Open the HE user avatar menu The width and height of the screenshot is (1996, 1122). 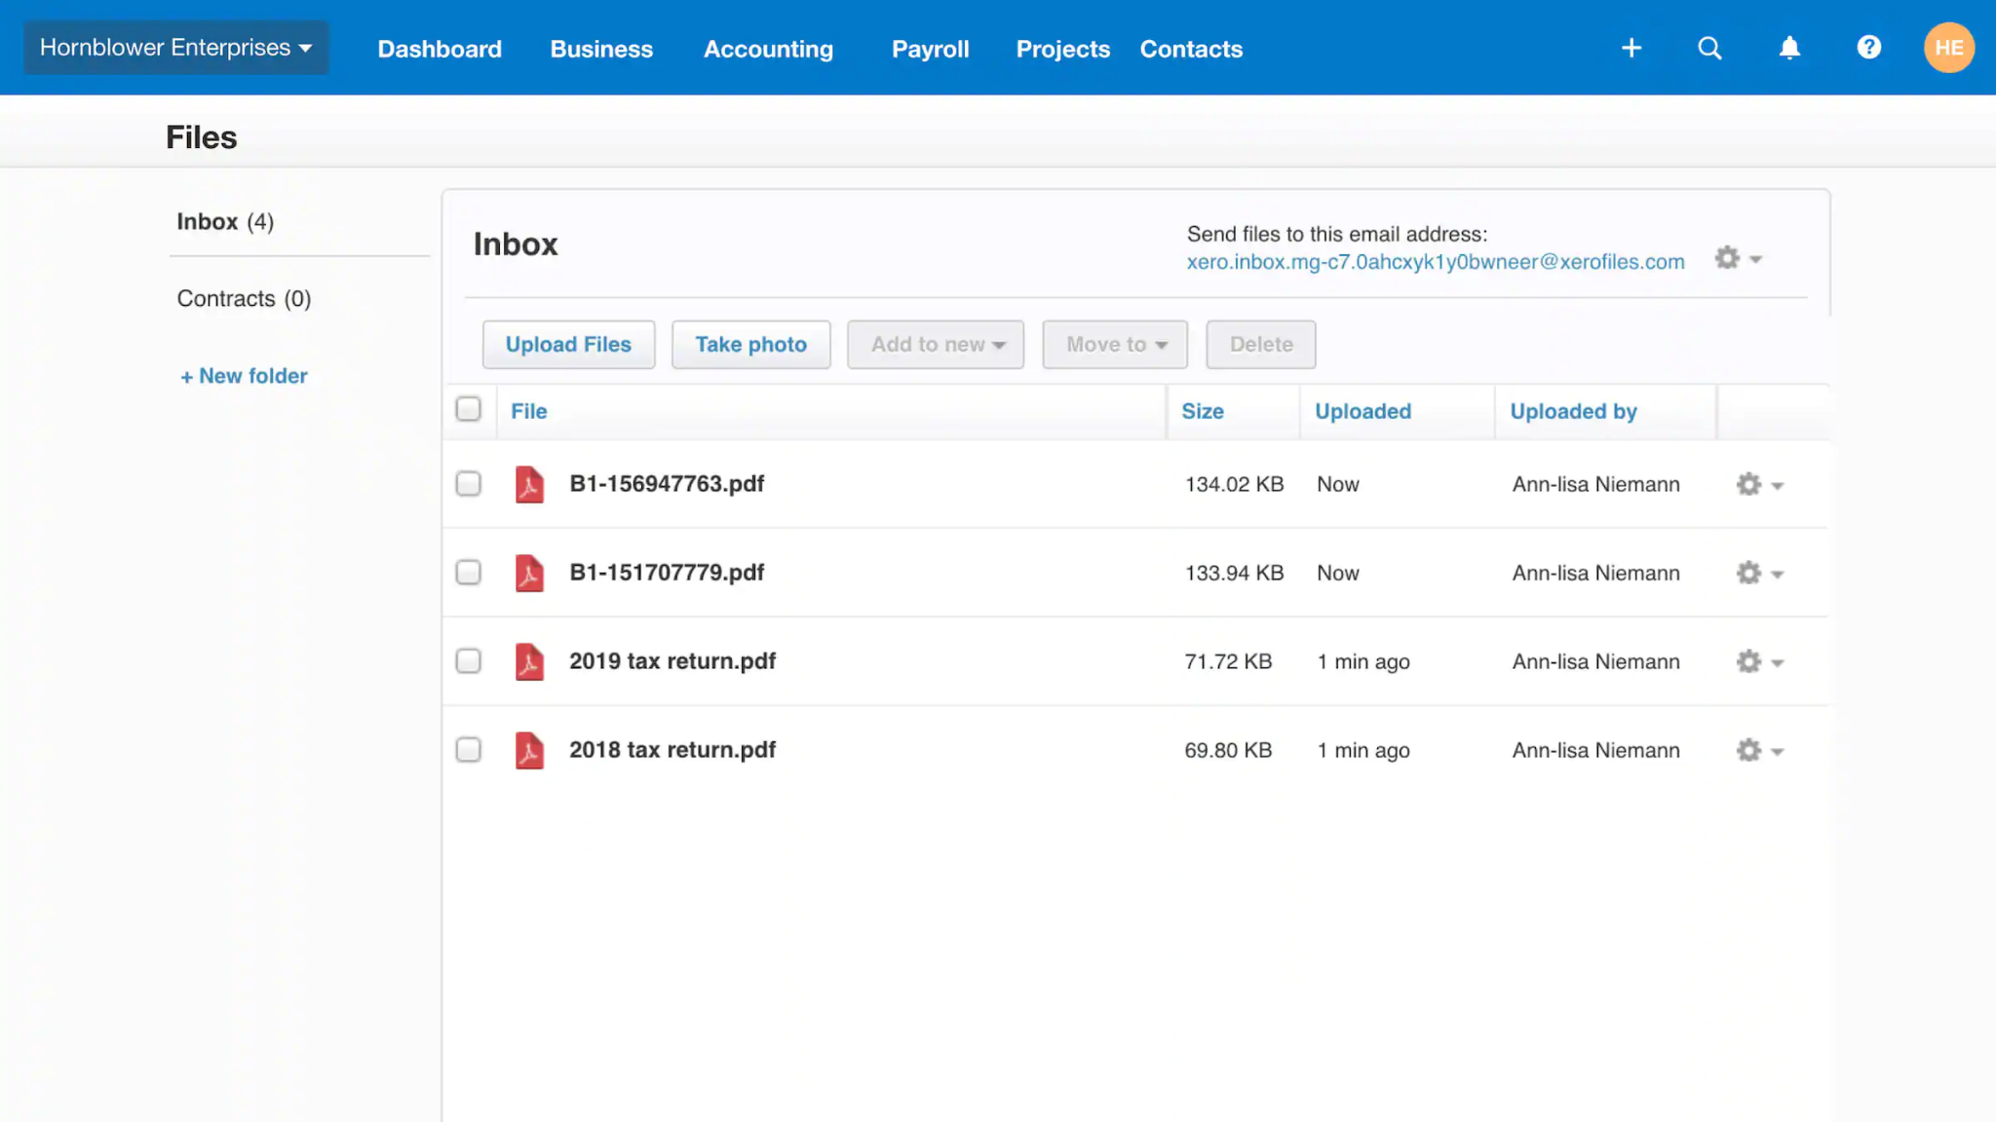point(1949,48)
